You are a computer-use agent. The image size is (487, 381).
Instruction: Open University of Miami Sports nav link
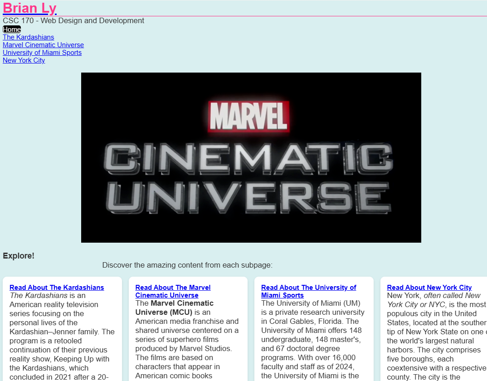(x=42, y=53)
